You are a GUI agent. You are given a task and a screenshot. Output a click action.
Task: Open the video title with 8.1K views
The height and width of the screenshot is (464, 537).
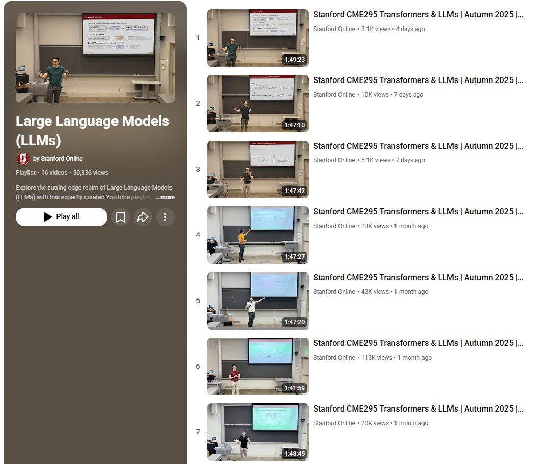tap(418, 14)
